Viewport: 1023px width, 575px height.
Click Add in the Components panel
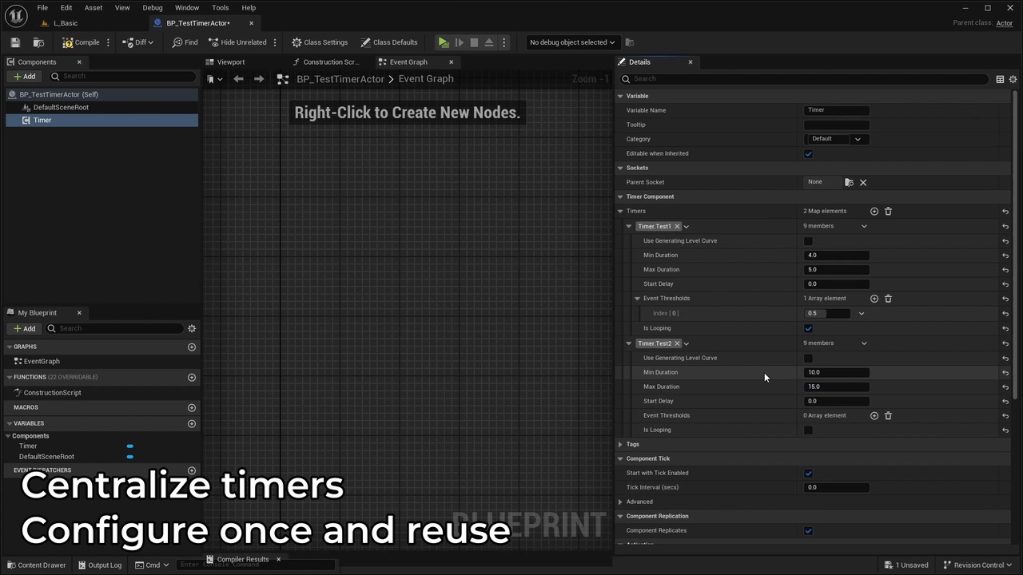[24, 77]
